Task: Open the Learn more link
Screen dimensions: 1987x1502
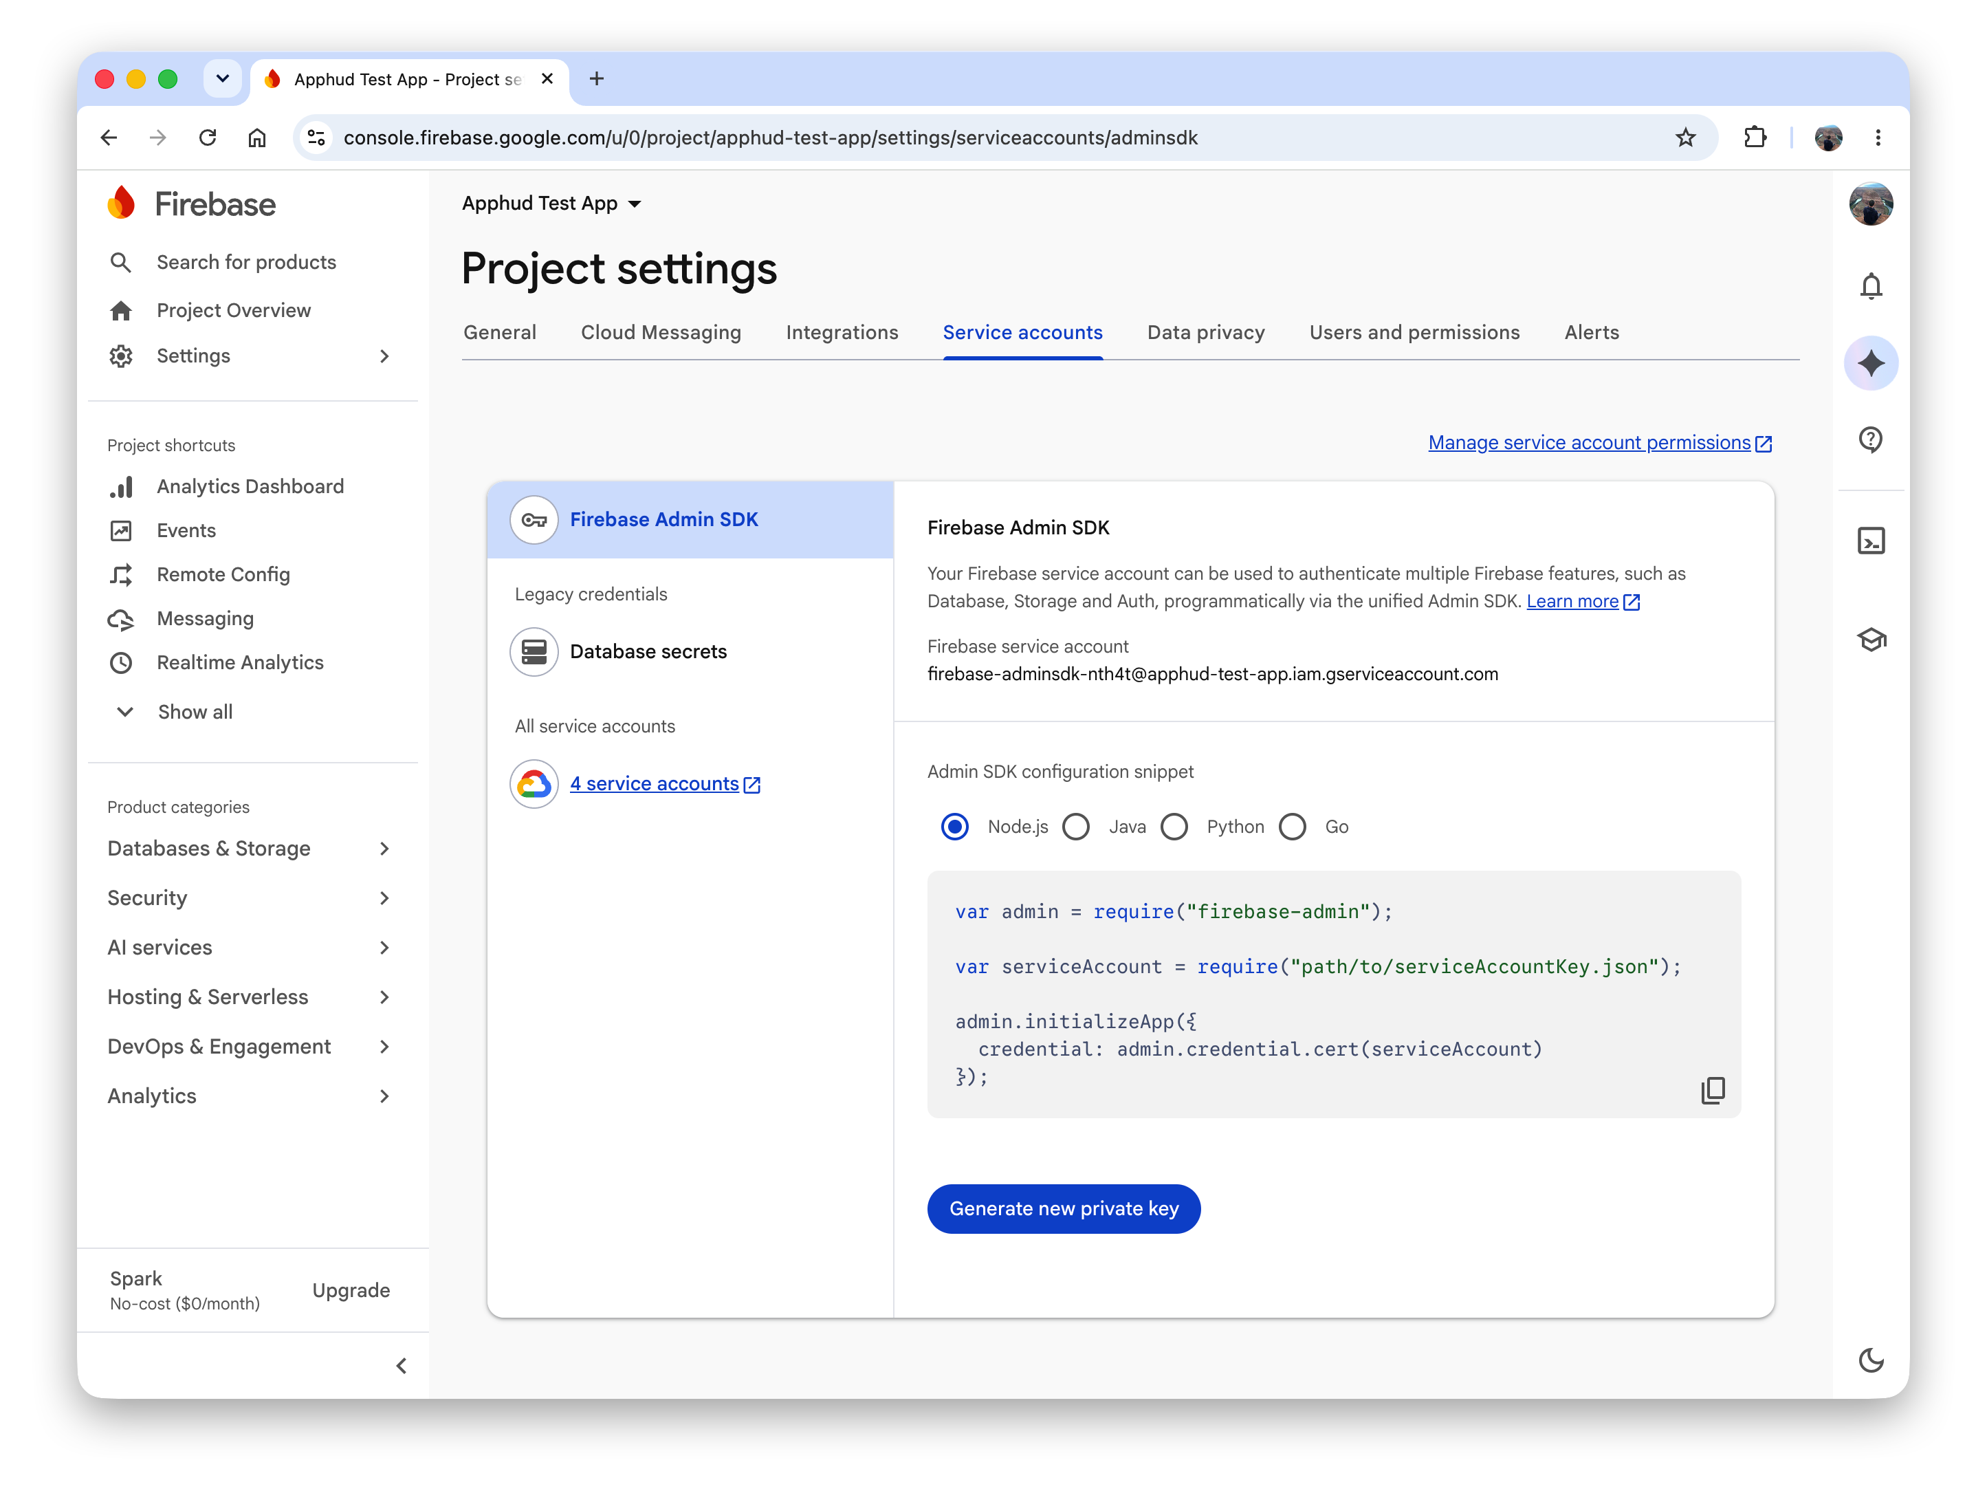Action: tap(1583, 602)
